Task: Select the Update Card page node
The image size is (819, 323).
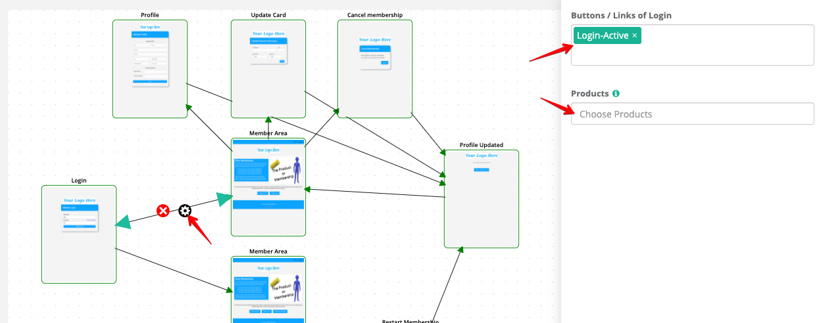Action: point(268,85)
